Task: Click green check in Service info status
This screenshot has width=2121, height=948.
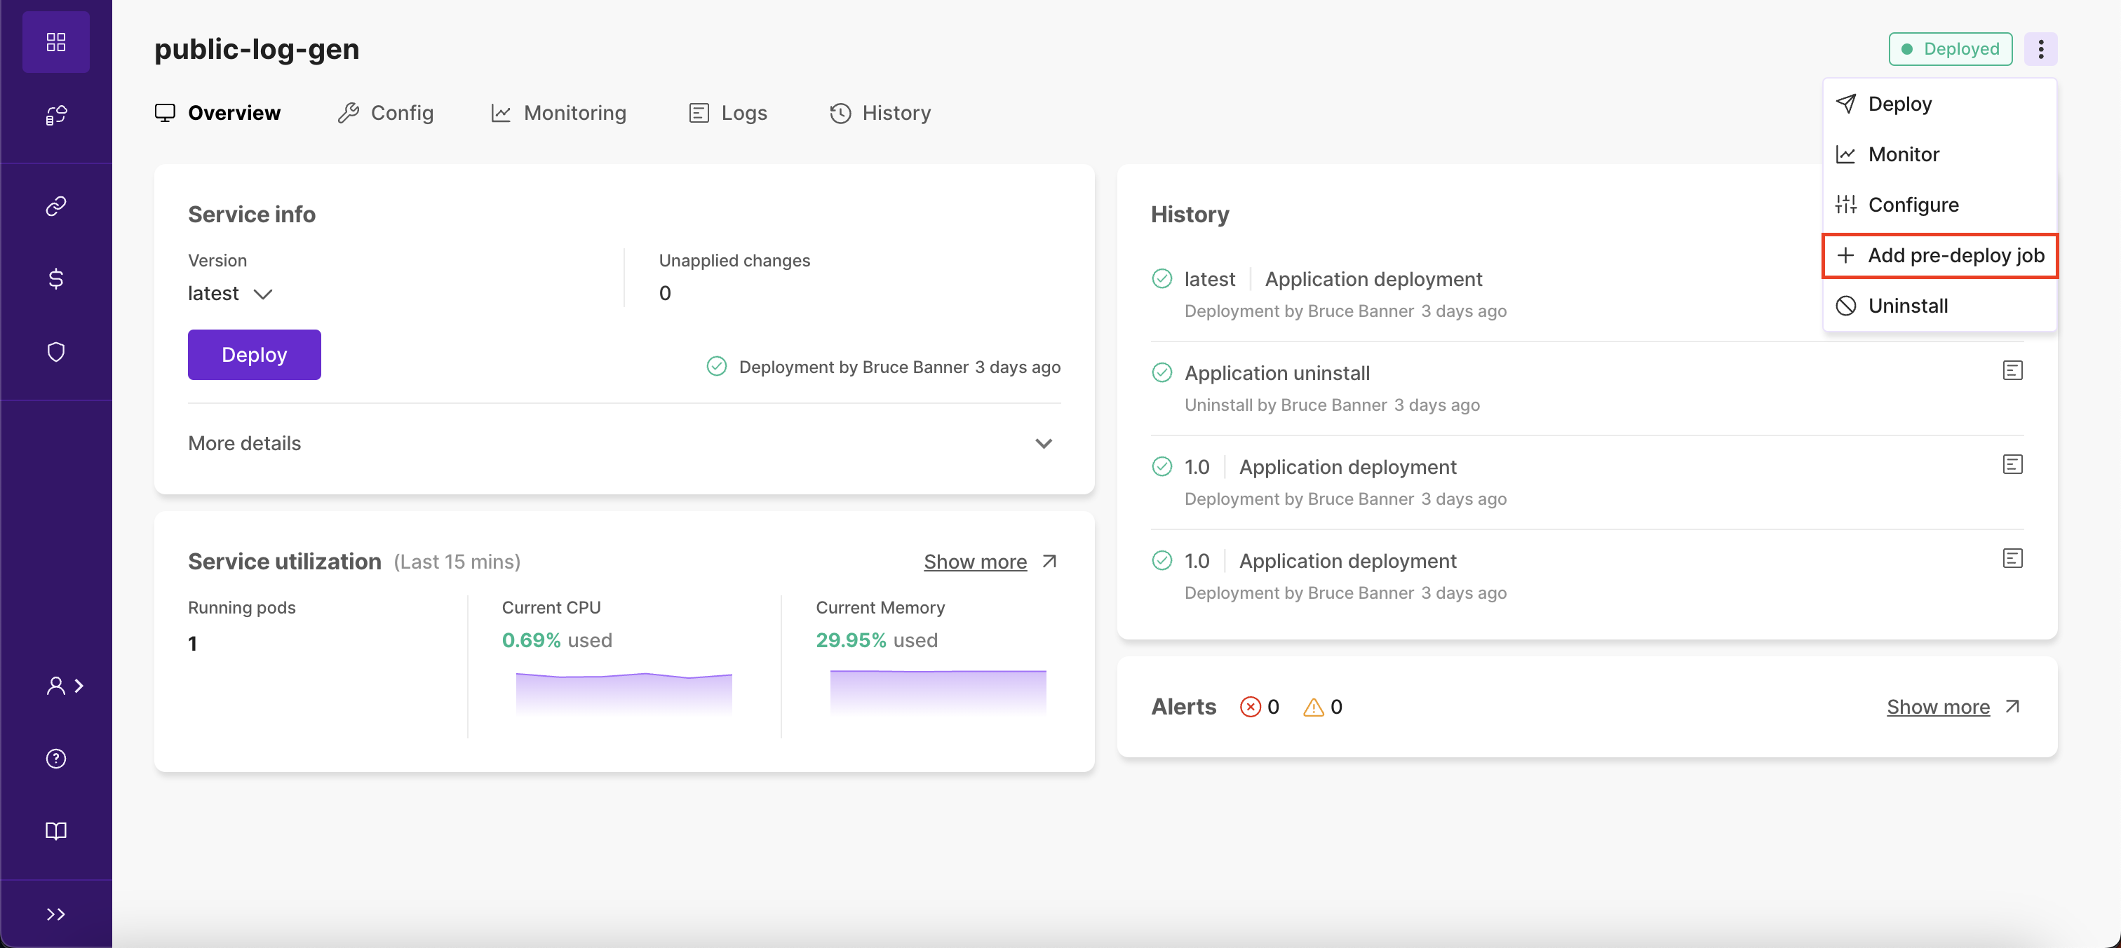Action: pyautogui.click(x=716, y=366)
